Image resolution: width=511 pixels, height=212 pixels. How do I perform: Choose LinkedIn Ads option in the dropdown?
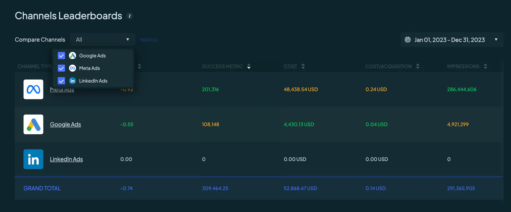[x=93, y=81]
